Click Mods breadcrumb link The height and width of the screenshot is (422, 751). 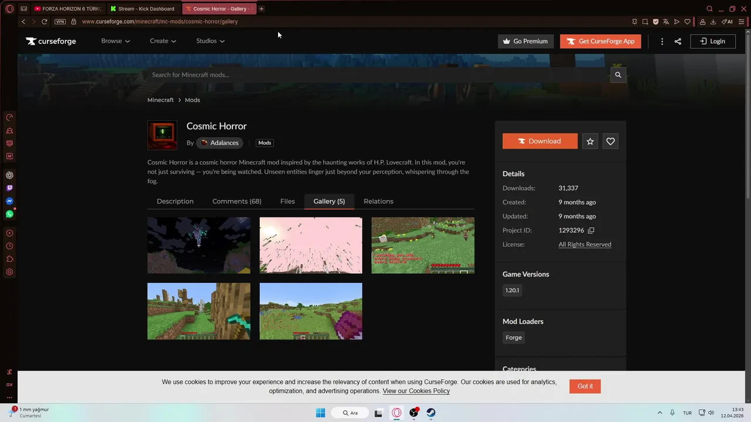coord(192,100)
